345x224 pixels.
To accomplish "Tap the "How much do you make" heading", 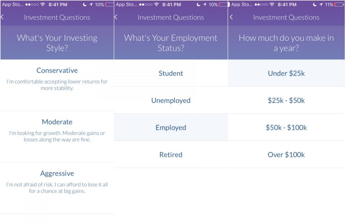I will pyautogui.click(x=286, y=43).
